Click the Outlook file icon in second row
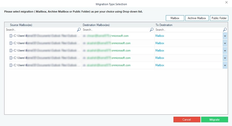This screenshot has width=232, height=126. coord(11,43)
